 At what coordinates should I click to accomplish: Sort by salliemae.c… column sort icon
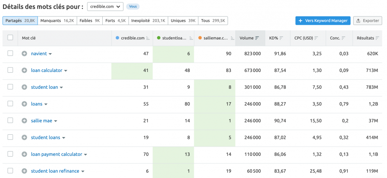[232, 38]
